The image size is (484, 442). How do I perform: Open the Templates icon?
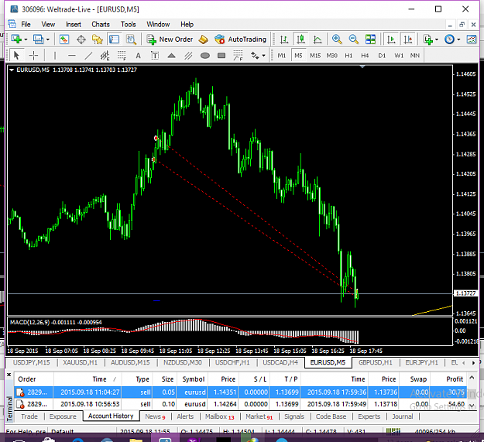point(472,39)
